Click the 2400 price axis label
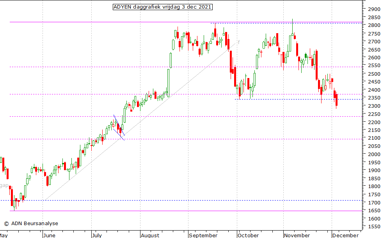The height and width of the screenshot is (238, 382). click(374, 90)
